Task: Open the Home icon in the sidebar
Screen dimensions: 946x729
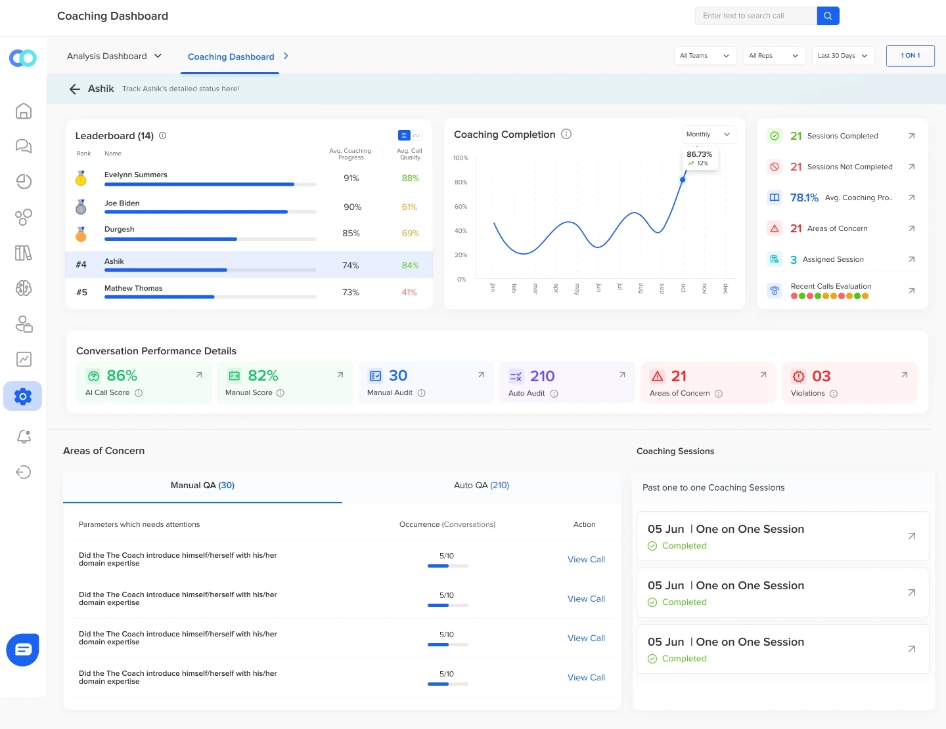Action: pos(23,112)
